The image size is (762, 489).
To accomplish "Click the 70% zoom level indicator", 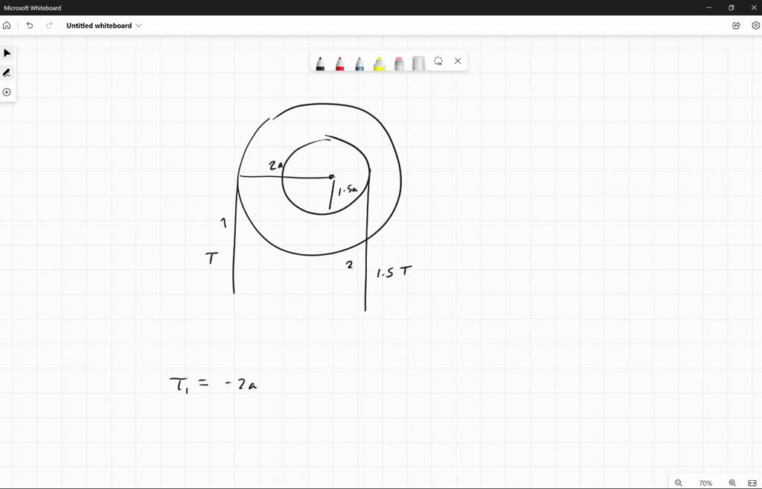I will tap(705, 483).
